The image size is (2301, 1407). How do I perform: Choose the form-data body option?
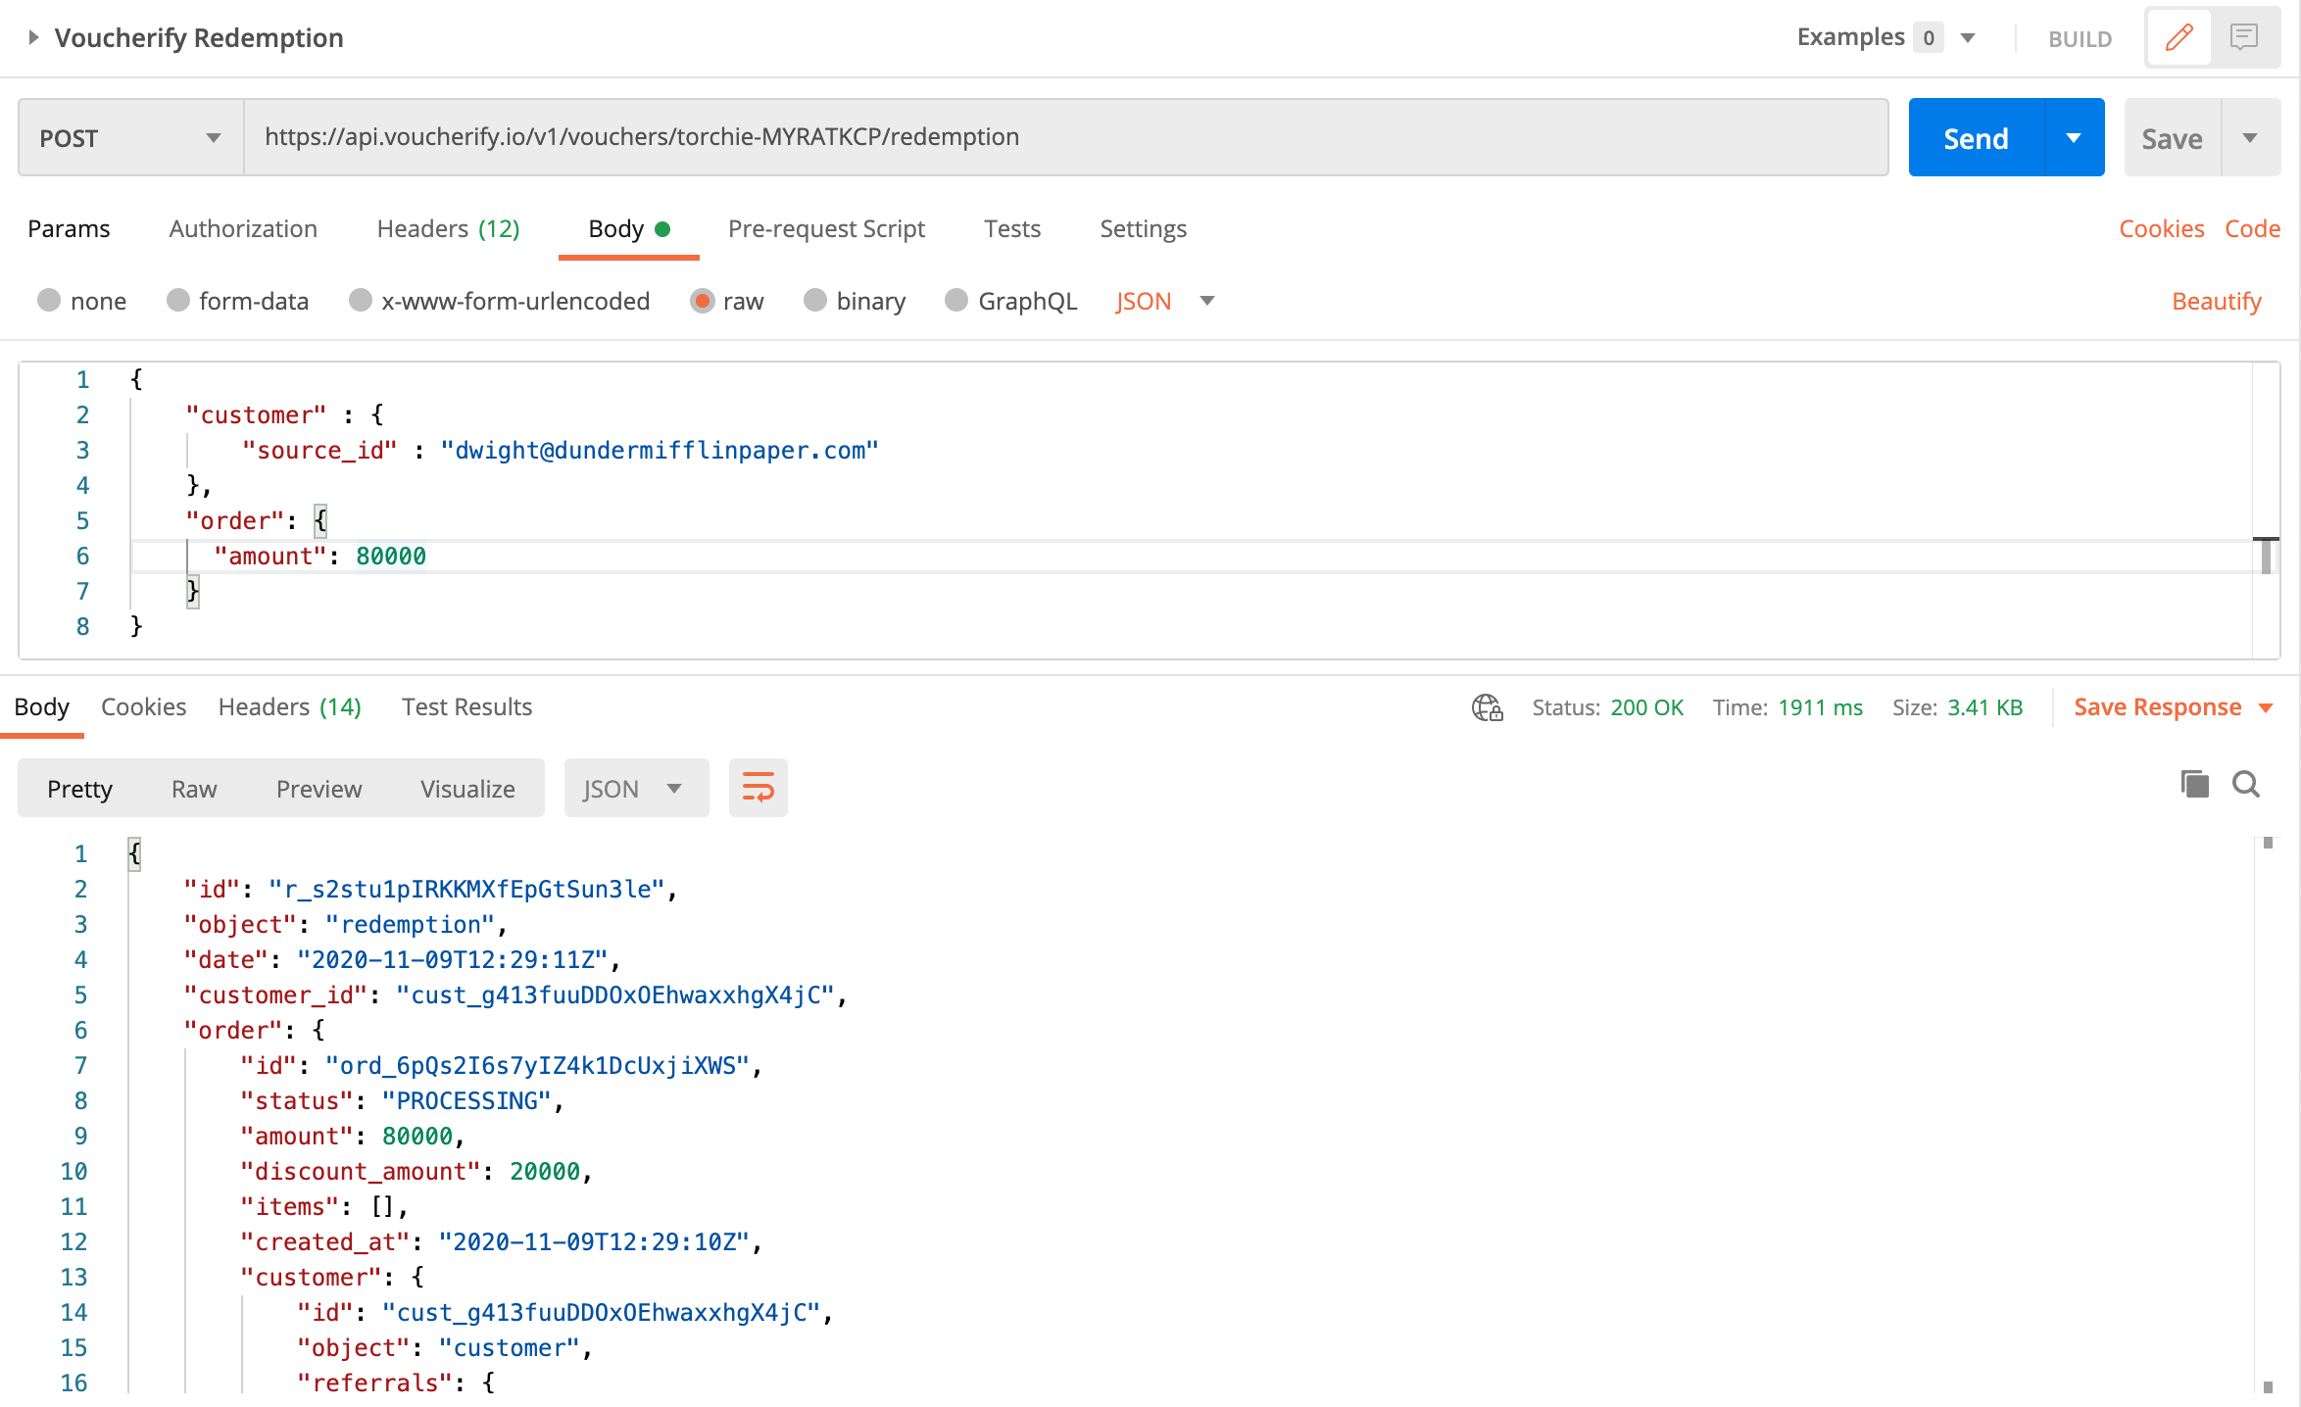coord(178,300)
